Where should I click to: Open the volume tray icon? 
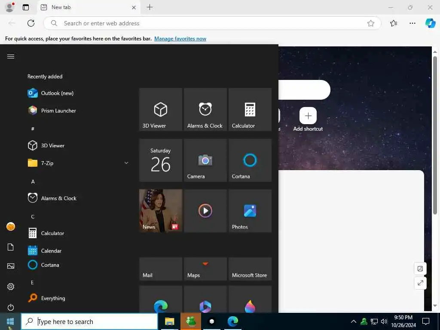[x=384, y=321]
